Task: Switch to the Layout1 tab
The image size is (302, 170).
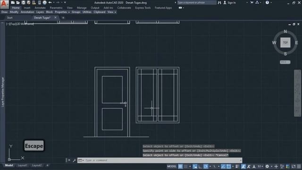Action: pyautogui.click(x=22, y=165)
